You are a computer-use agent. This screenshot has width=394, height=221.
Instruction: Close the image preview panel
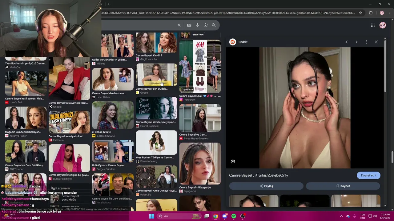pyautogui.click(x=376, y=42)
